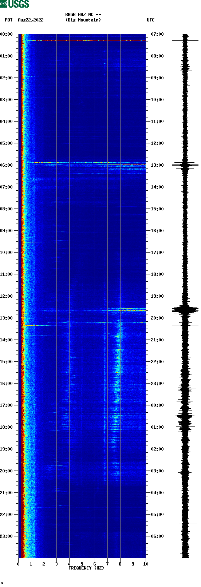Click the 03:00 PDT time label
The width and height of the screenshot is (201, 587).
coord(7,100)
